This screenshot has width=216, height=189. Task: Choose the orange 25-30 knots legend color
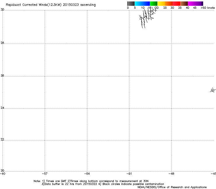tap(169, 3)
